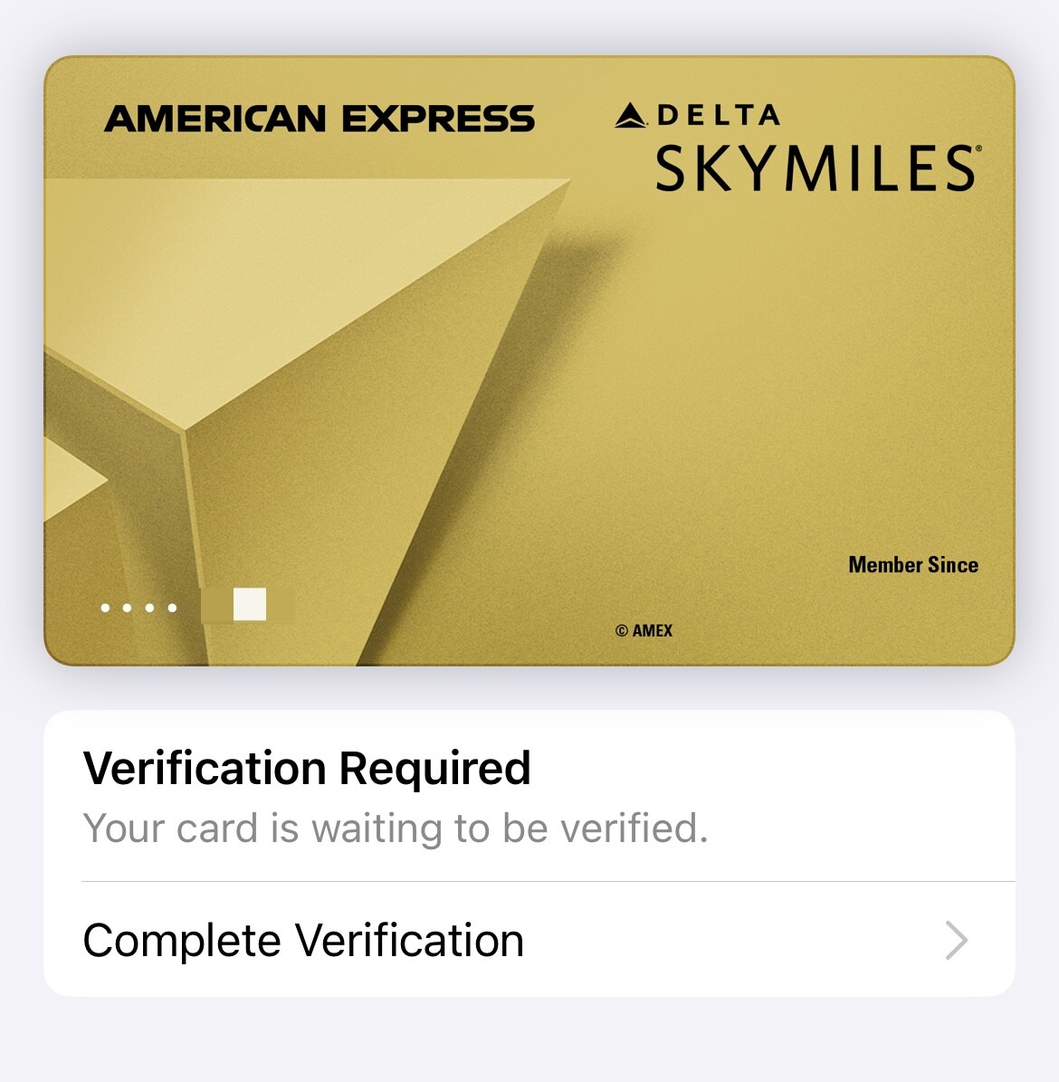Select the American Express logo text

[321, 117]
